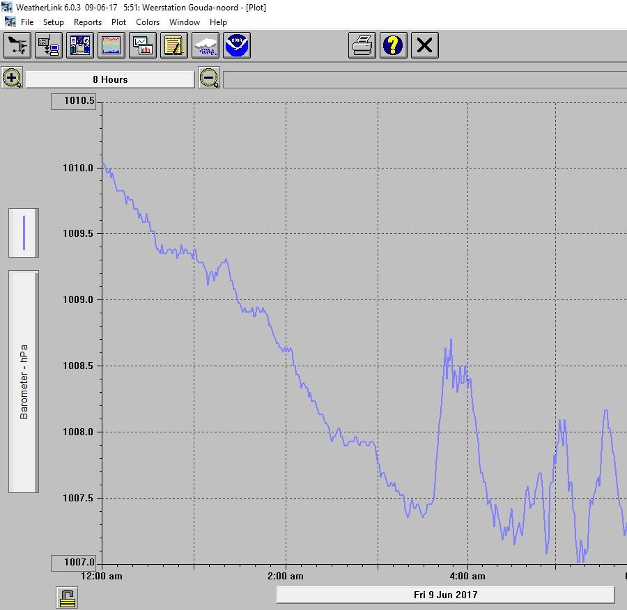Open the bulletin console toolbar icon

pyautogui.click(x=80, y=45)
